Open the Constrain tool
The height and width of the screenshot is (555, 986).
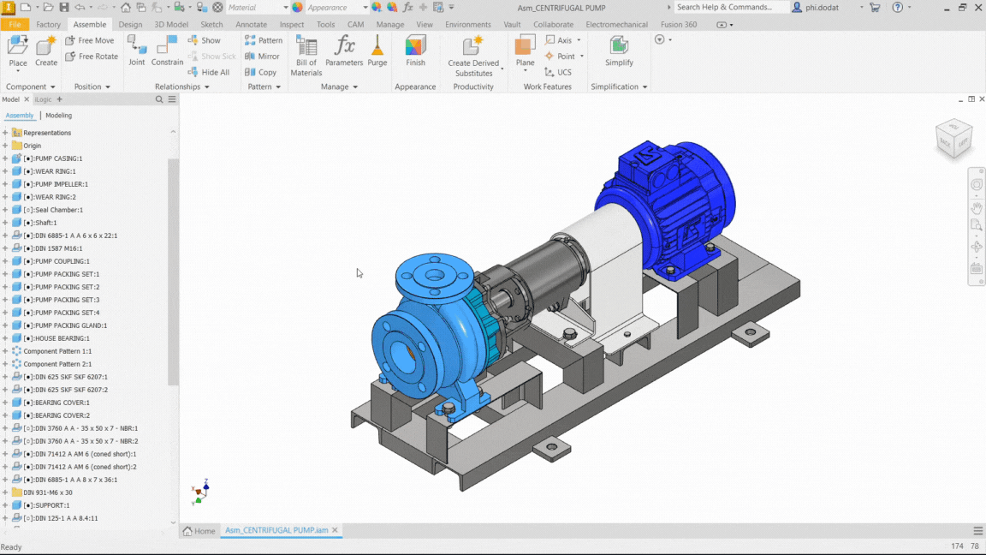[167, 51]
